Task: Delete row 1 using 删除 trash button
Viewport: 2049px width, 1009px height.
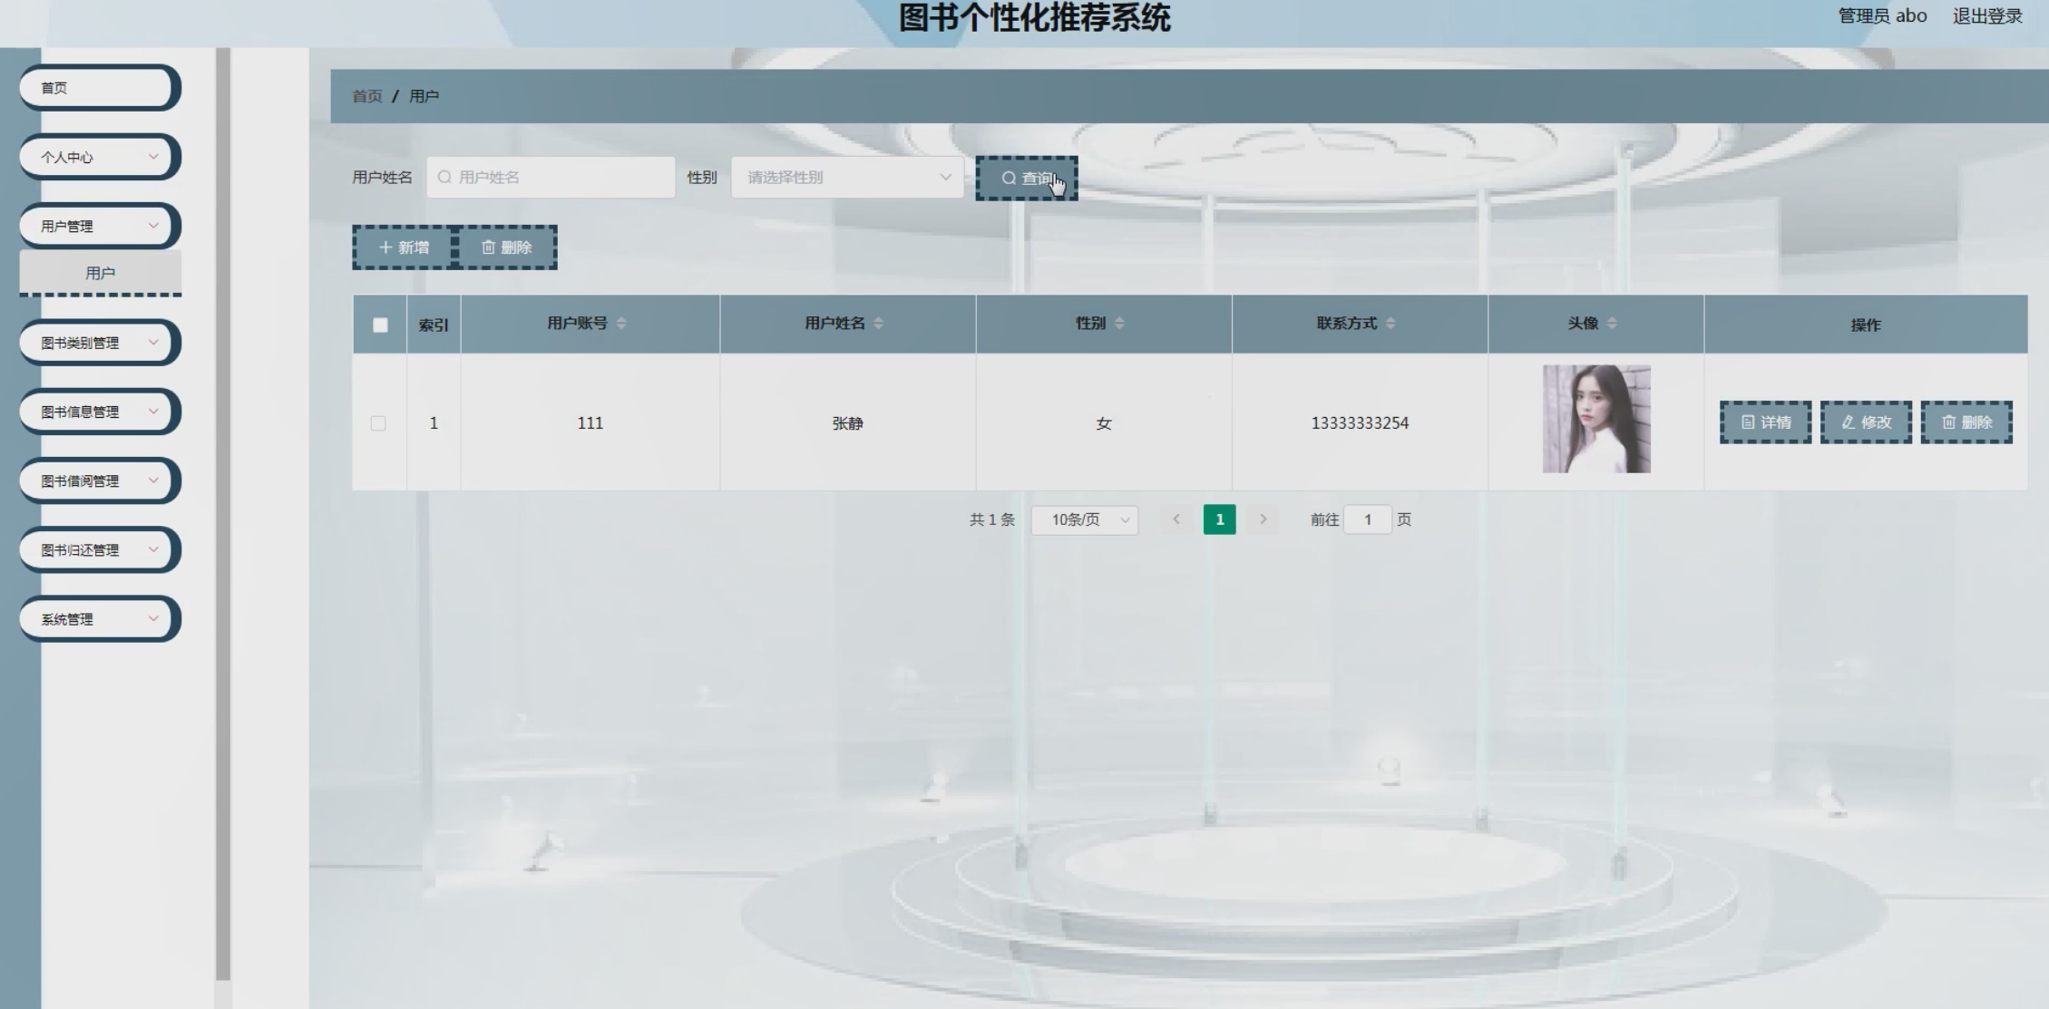Action: click(1966, 422)
